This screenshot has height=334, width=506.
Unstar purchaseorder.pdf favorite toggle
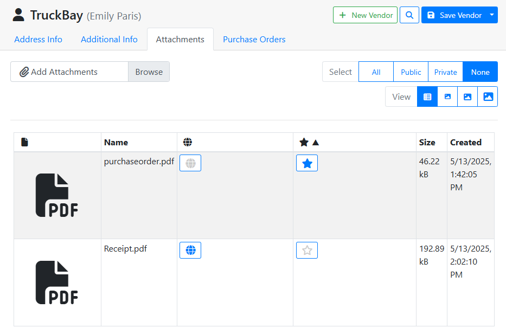tap(307, 163)
